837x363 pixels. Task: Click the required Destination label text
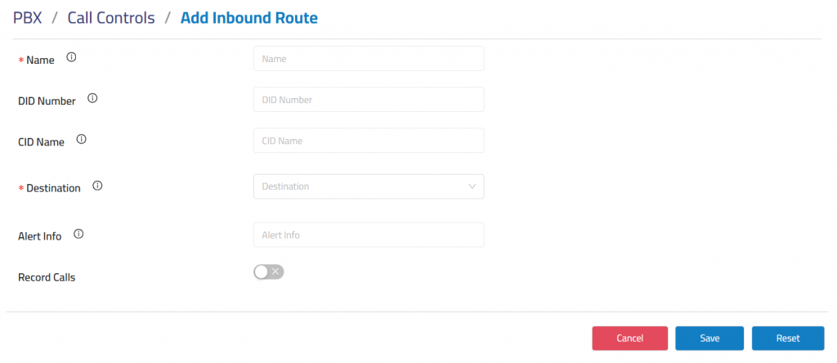[53, 188]
